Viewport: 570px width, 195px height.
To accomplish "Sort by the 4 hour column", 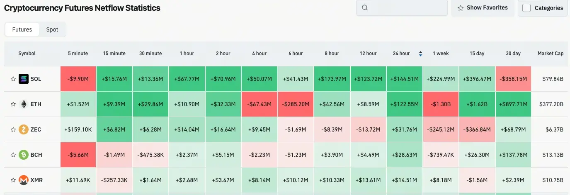I will pyautogui.click(x=260, y=54).
